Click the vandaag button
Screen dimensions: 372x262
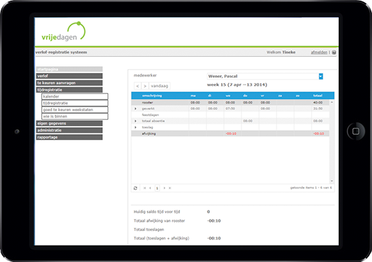click(160, 86)
